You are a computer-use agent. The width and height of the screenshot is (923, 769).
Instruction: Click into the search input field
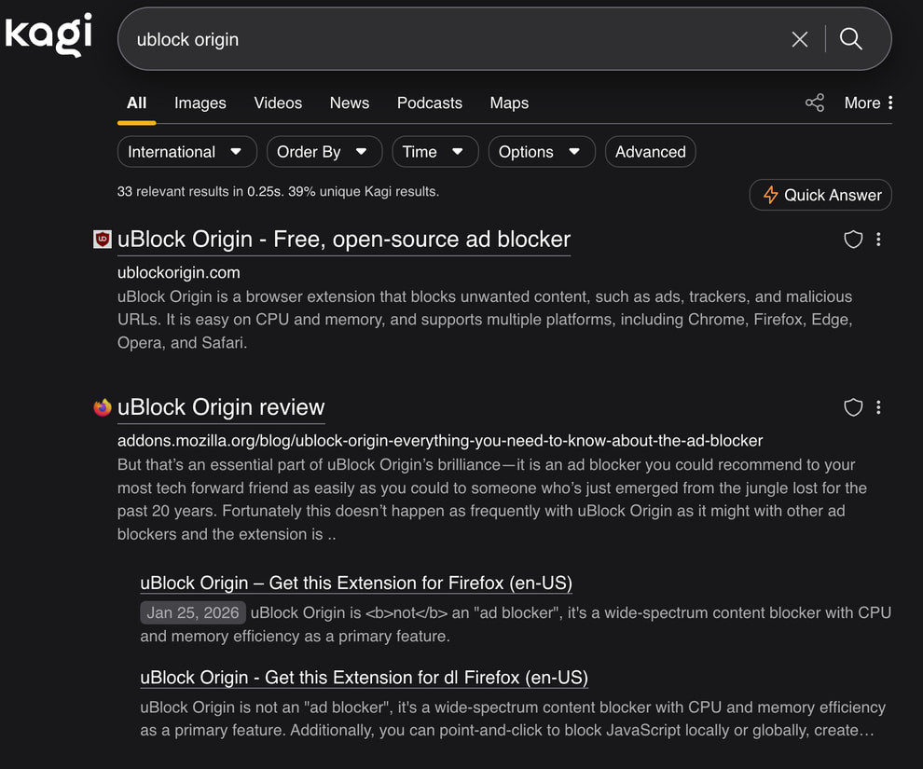coord(448,39)
